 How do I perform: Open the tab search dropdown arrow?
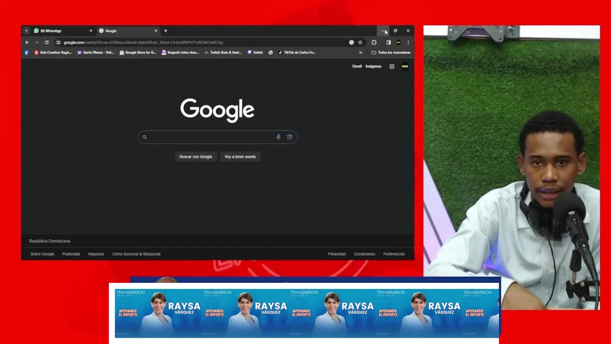click(x=26, y=31)
